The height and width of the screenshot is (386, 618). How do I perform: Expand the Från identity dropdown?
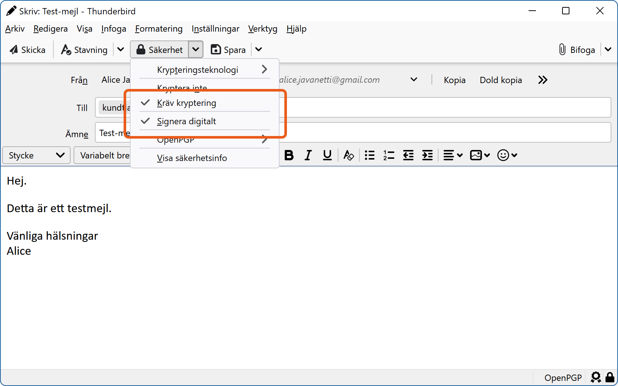click(x=414, y=80)
